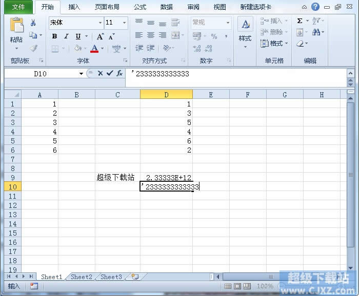Click the phonetic guide wén icon

click(116, 49)
